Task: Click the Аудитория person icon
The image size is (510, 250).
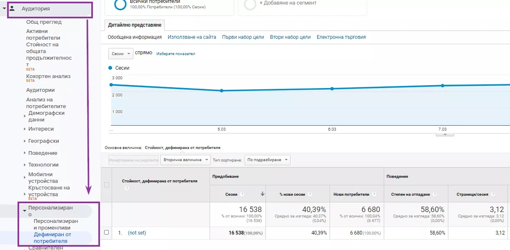Action: pyautogui.click(x=12, y=8)
